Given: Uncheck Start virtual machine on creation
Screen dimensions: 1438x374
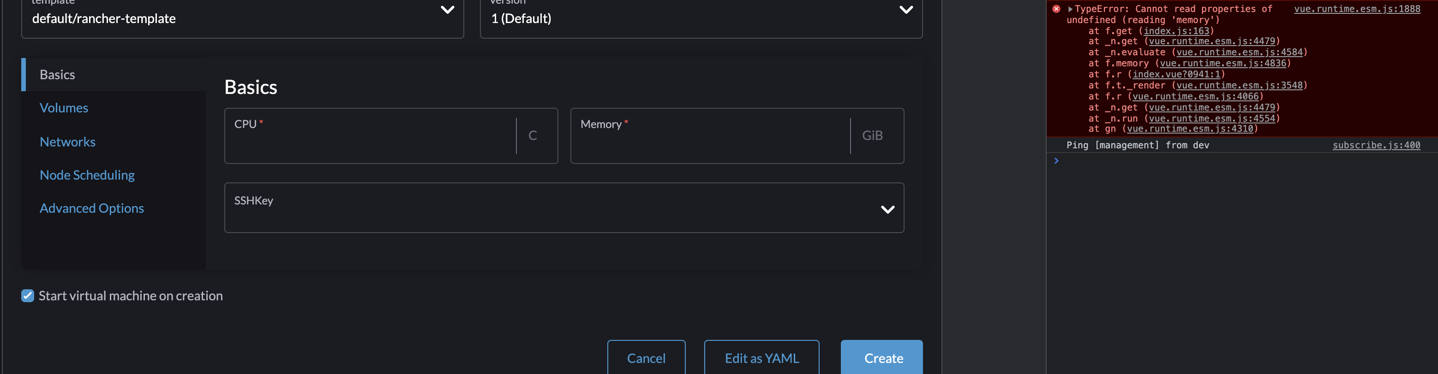Looking at the screenshot, I should 27,295.
